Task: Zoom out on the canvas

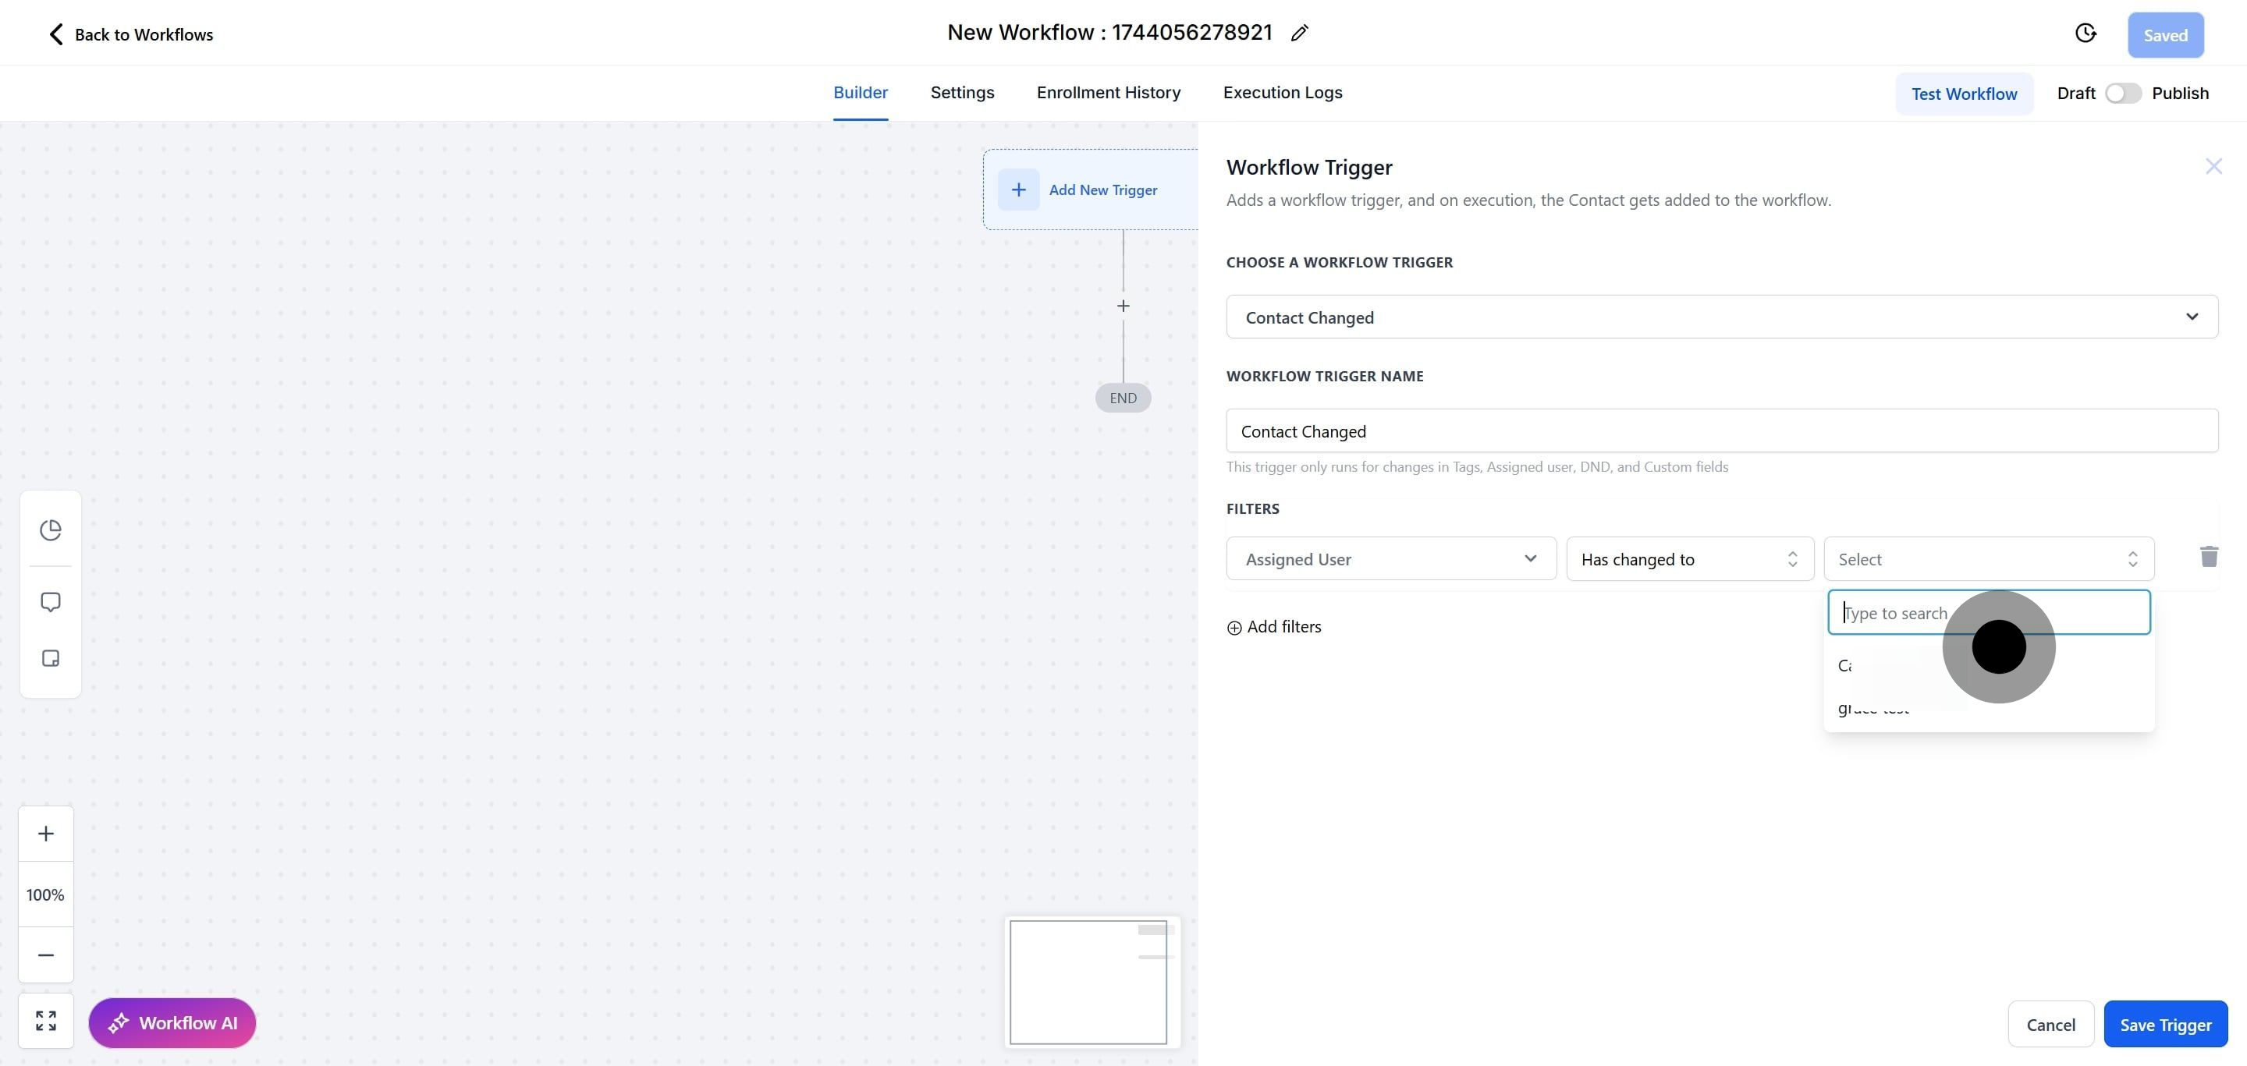Action: click(x=46, y=954)
